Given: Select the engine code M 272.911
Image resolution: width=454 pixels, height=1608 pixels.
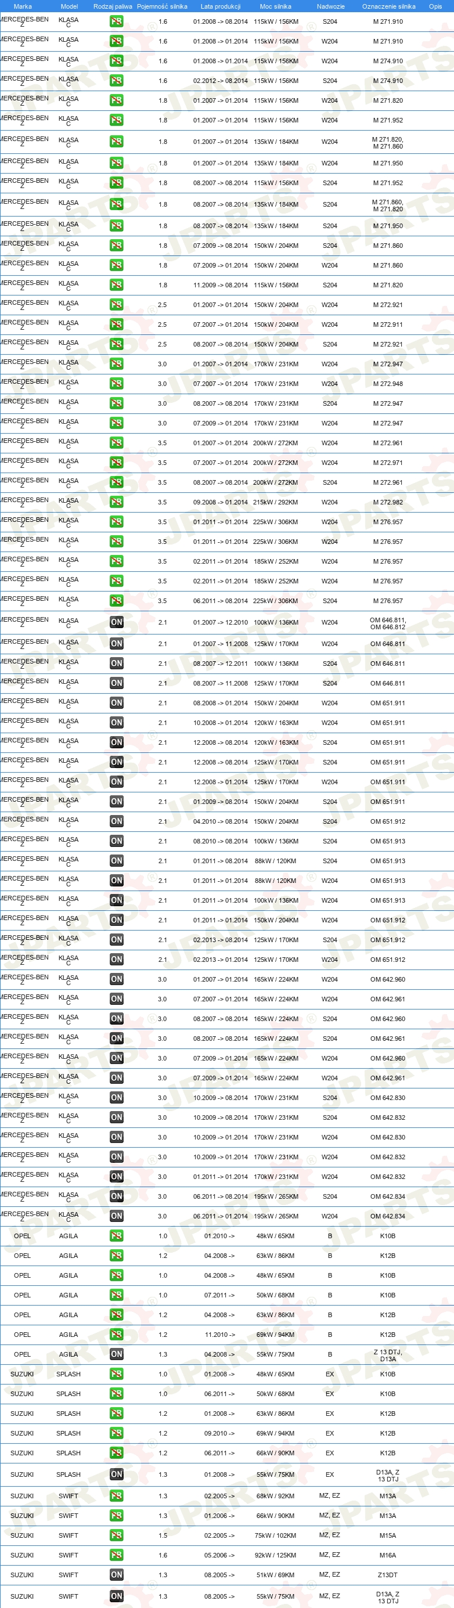Looking at the screenshot, I should [x=388, y=324].
